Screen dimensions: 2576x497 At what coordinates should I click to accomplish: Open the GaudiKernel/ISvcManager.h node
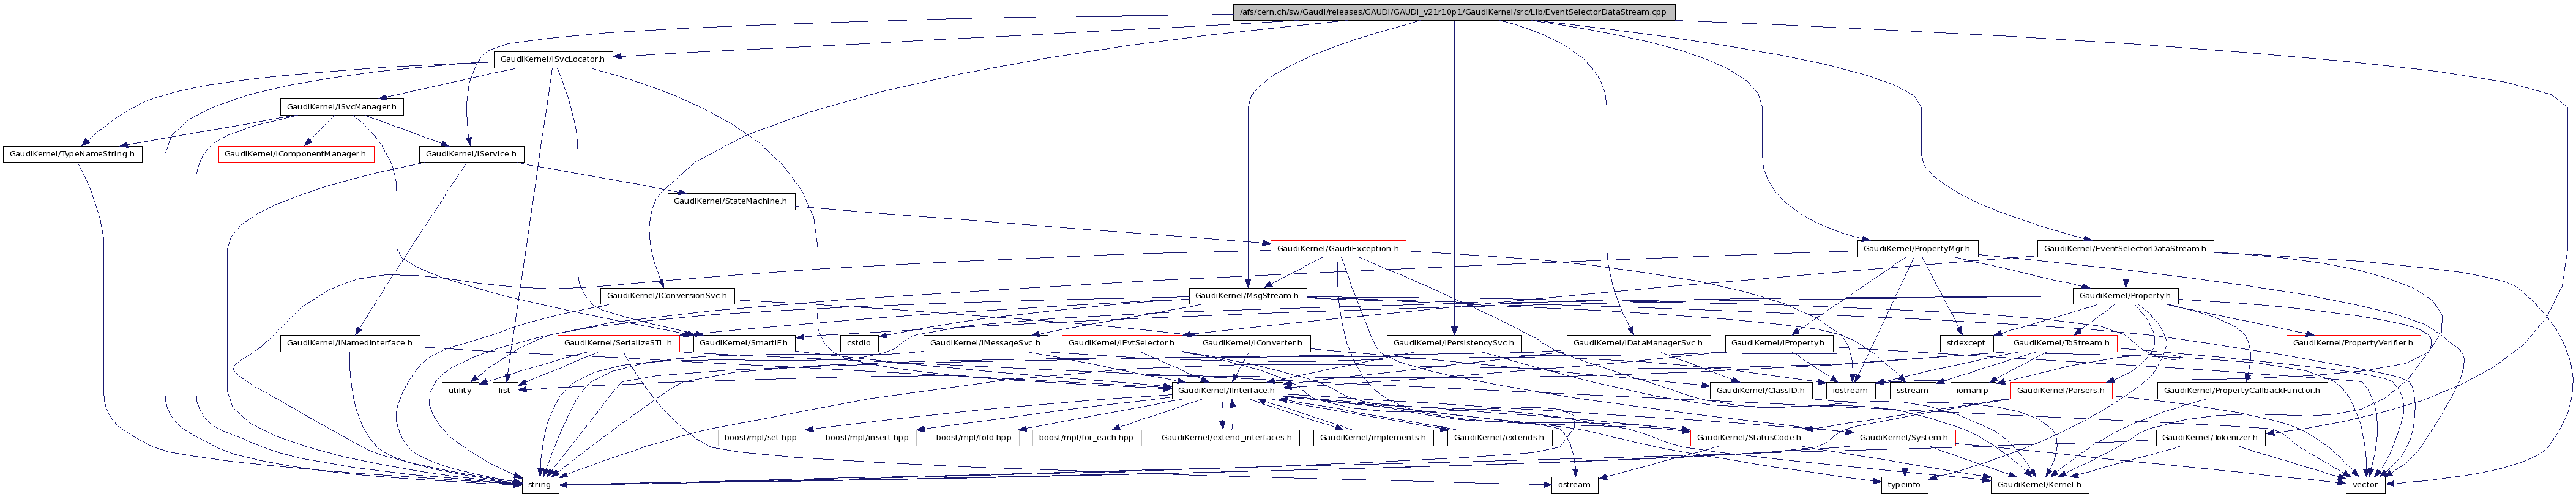(x=341, y=107)
